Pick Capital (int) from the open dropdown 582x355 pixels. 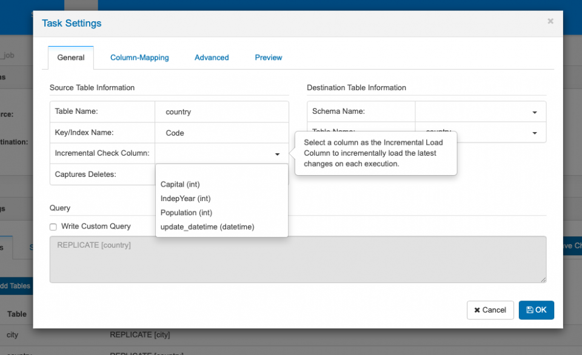179,184
